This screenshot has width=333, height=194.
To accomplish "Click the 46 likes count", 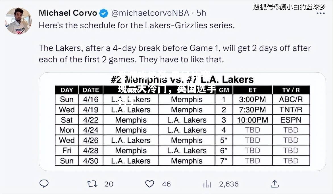I will pyautogui.click(x=166, y=184).
